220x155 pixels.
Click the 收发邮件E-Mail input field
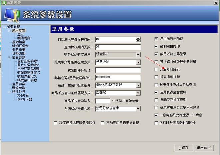click(x=118, y=70)
